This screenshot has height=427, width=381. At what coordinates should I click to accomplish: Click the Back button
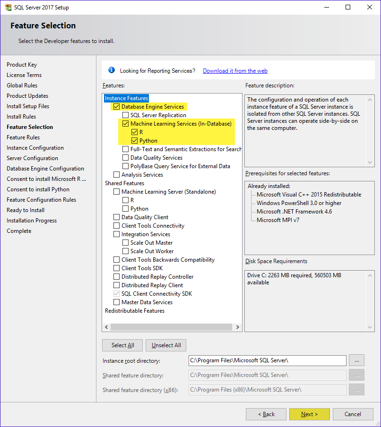click(x=266, y=414)
